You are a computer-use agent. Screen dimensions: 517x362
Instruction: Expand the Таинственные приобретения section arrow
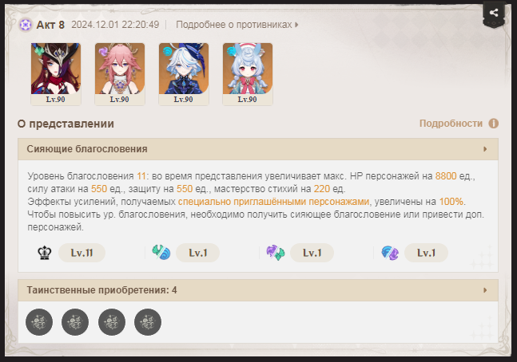tap(485, 290)
